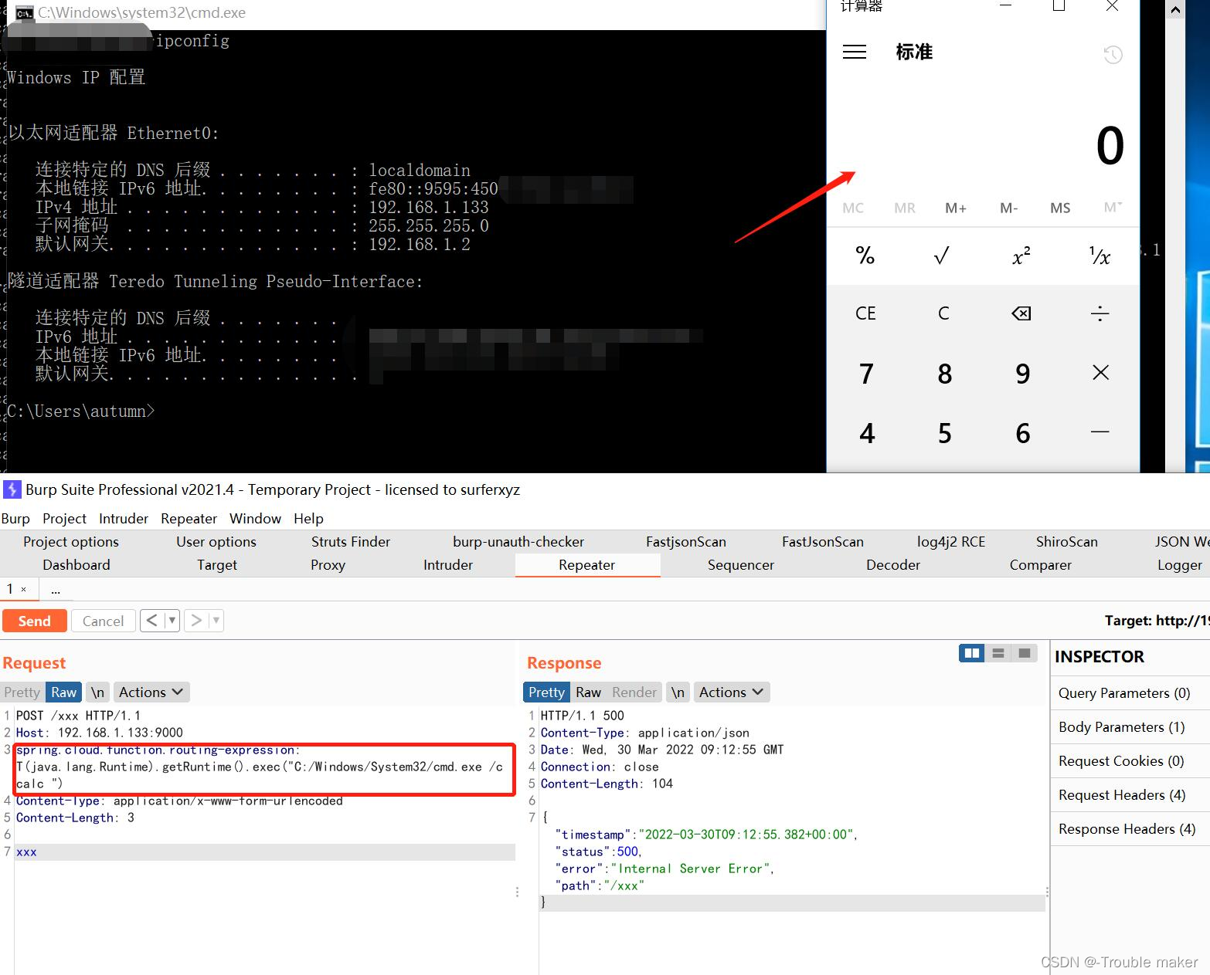Screen dimensions: 1210x975
Task: Open the Response Actions dropdown
Action: (x=731, y=692)
